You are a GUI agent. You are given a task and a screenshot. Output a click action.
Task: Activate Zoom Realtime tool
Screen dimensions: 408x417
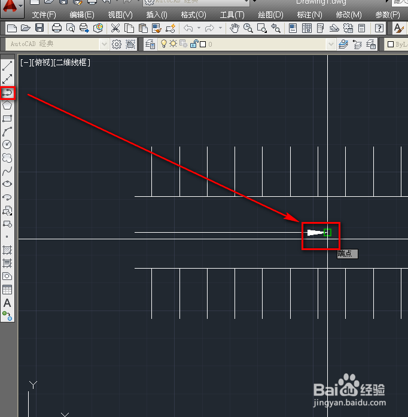(x=248, y=28)
